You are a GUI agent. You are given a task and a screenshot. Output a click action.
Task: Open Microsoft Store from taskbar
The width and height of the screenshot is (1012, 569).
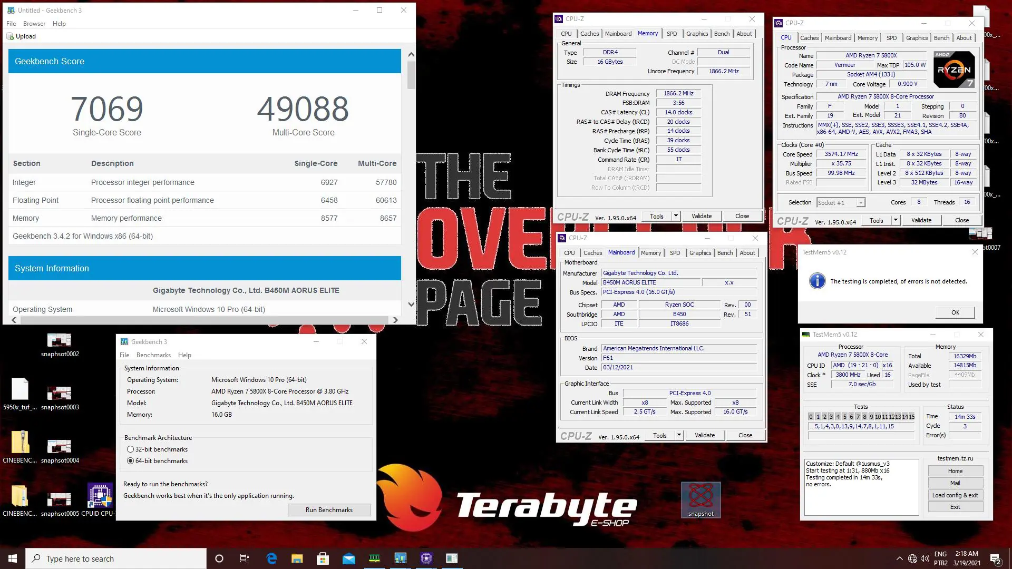coord(323,558)
